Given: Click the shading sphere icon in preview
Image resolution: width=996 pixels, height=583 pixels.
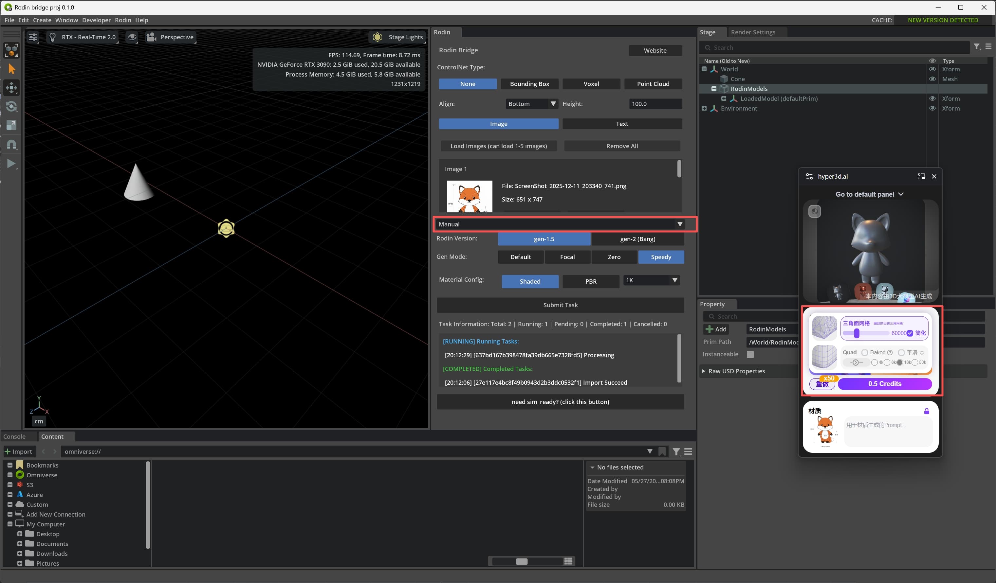Looking at the screenshot, I should point(815,211).
